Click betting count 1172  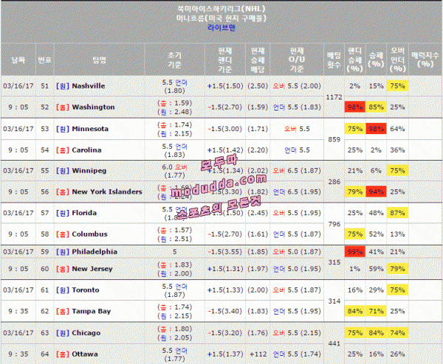(x=334, y=97)
